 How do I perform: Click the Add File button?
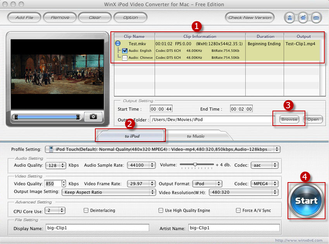24,17
